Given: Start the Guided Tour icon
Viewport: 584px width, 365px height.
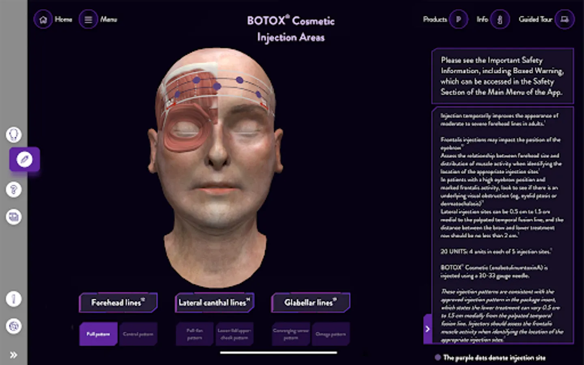Looking at the screenshot, I should point(565,19).
